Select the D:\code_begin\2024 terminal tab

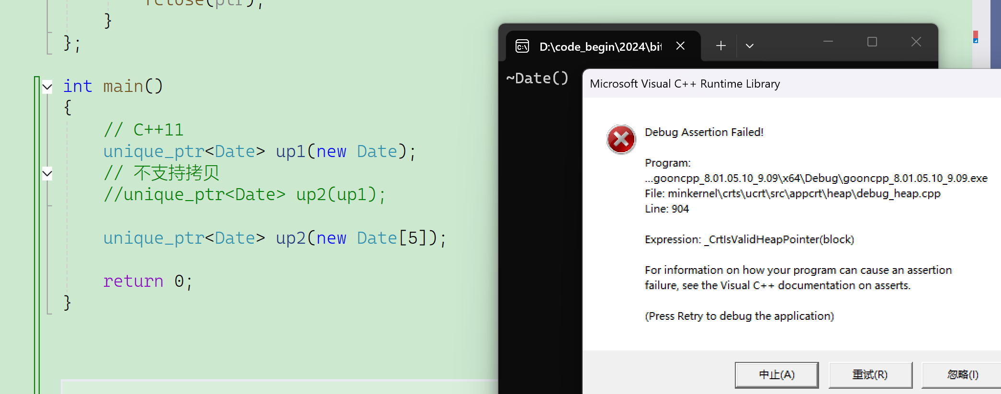(603, 46)
